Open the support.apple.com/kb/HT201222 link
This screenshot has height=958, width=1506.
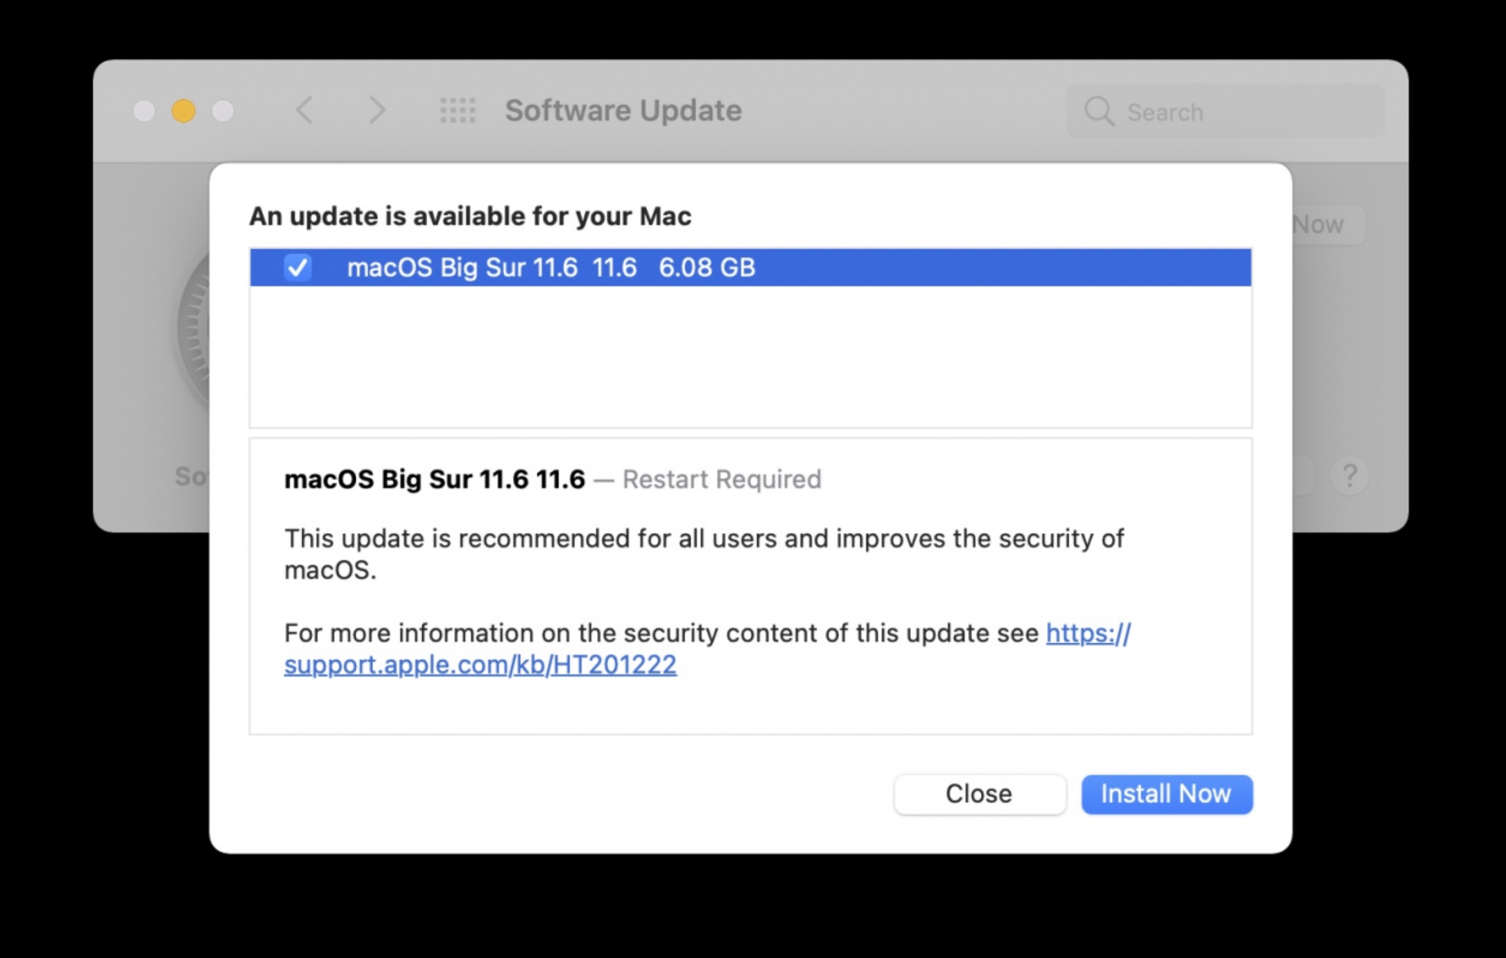[480, 665]
